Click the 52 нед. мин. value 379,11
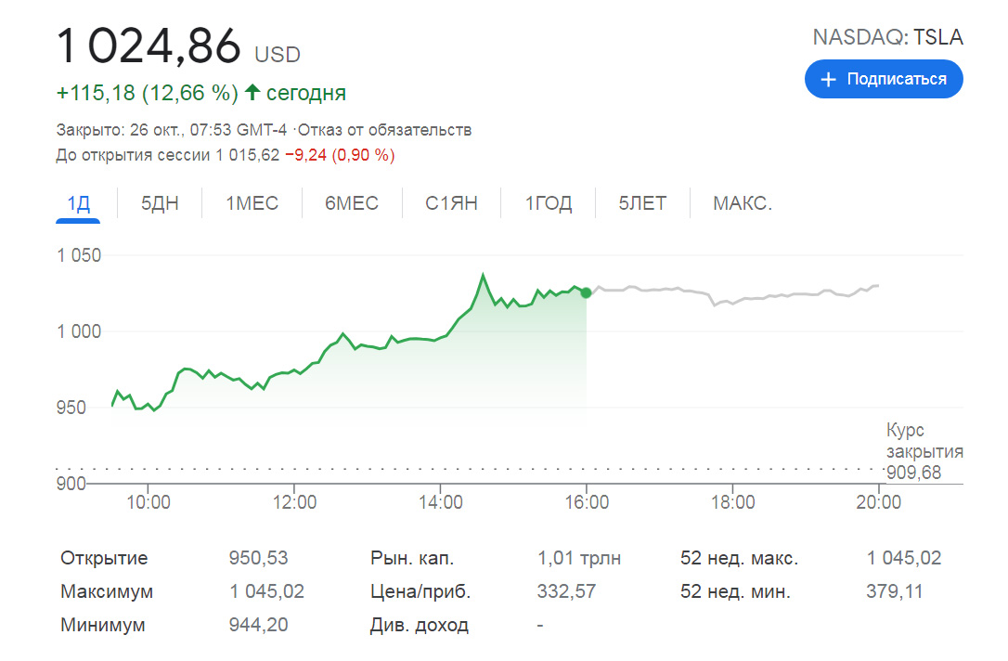 coord(895,591)
